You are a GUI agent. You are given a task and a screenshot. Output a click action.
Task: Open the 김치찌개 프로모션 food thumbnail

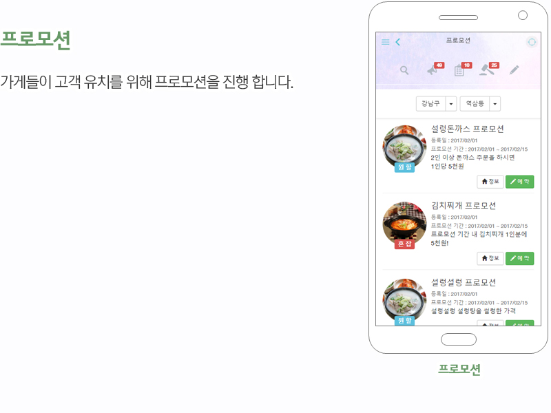404,224
